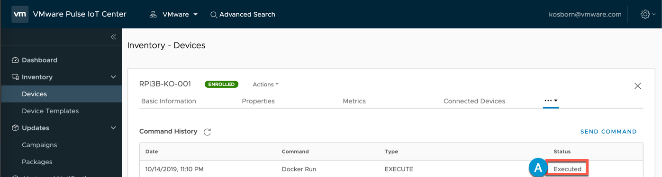Click the Advanced Search magnifier icon
Screen dimensions: 662x177
tap(214, 15)
